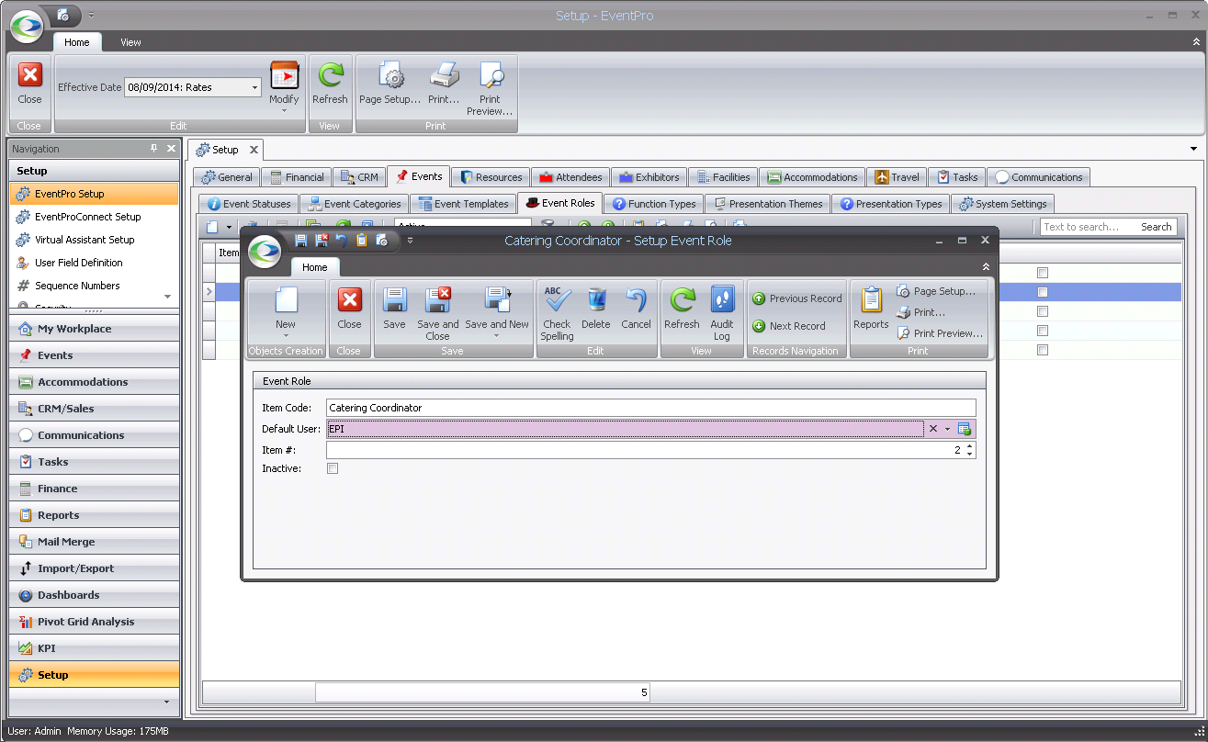Click Print Preview in the dialog Print group
Image resolution: width=1208 pixels, height=742 pixels.
[x=940, y=333]
